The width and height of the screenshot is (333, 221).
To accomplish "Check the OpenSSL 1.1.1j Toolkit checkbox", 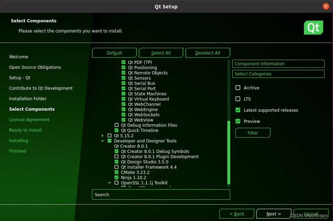I will 116,183.
